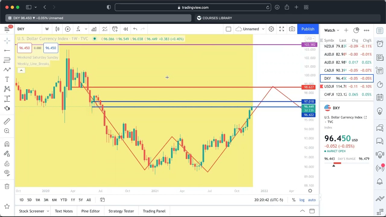
Task: Open the TradingView hamburger main menu
Action: (7, 29)
